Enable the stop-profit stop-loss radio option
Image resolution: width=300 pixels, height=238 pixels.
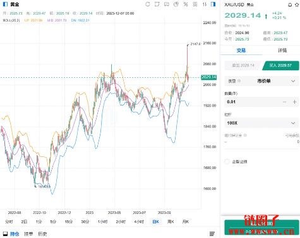(x=227, y=161)
